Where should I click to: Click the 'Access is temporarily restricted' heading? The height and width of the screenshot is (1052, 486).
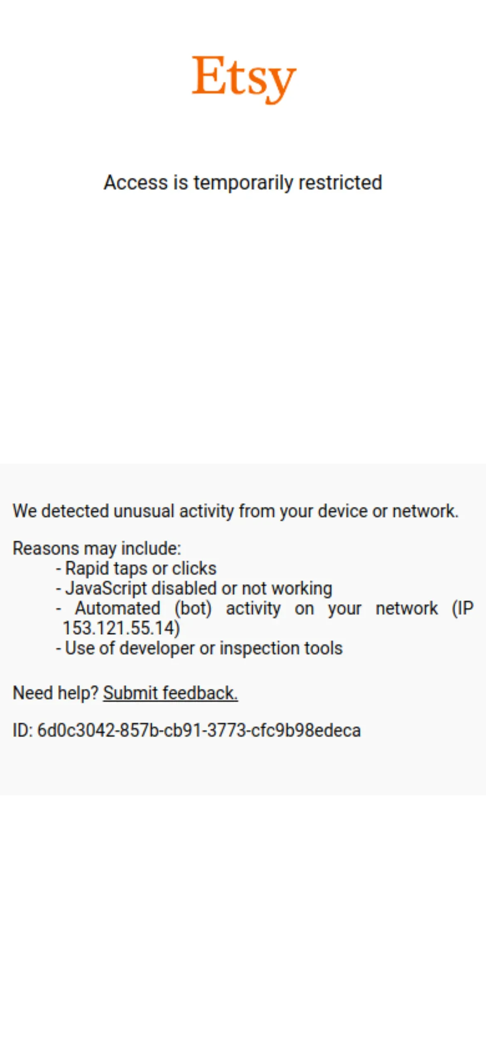[243, 182]
